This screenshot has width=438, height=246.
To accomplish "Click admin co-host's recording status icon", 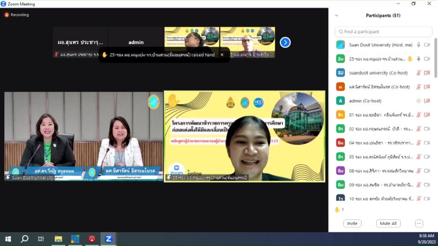I will pos(418,101).
